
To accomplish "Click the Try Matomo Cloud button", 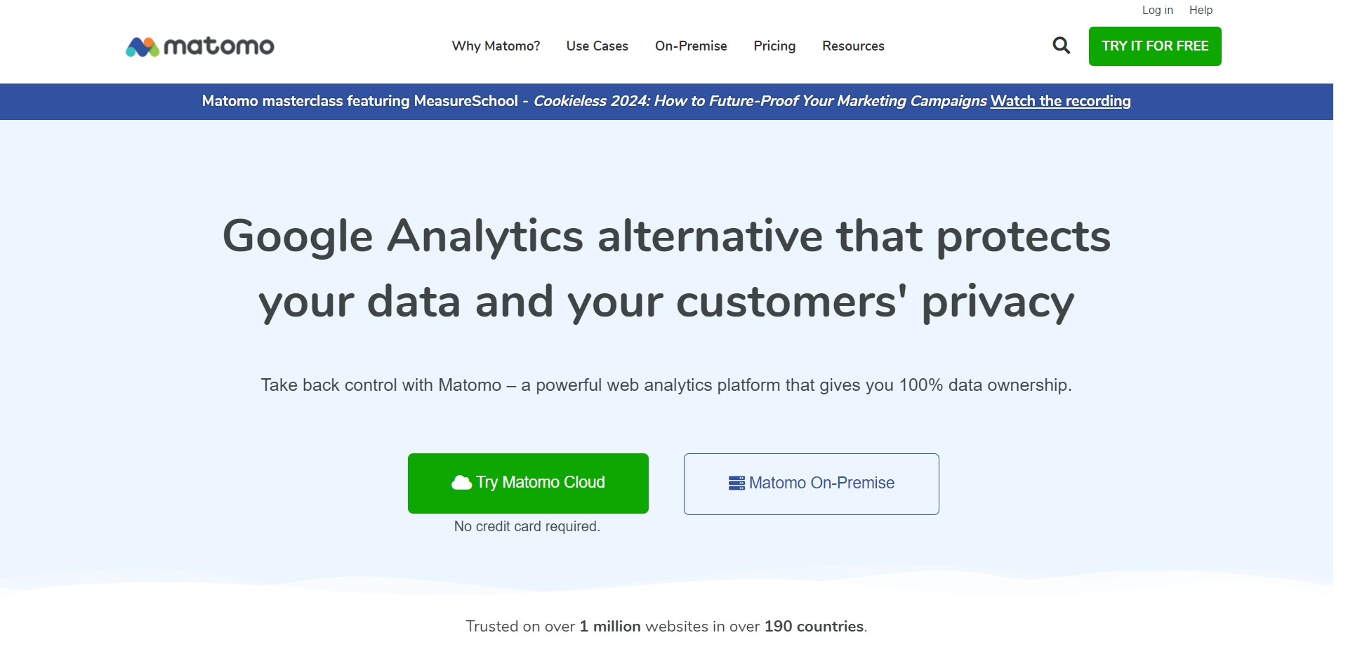I will pos(528,483).
